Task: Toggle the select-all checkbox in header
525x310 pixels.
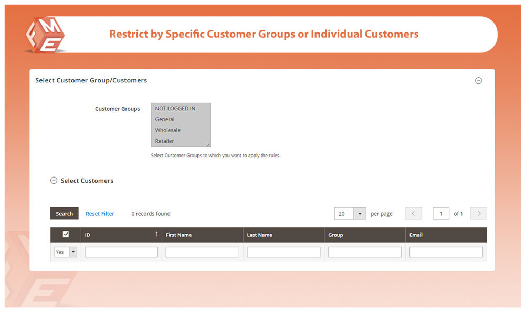Action: point(66,235)
